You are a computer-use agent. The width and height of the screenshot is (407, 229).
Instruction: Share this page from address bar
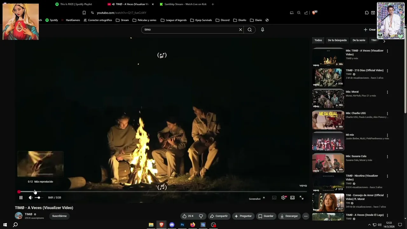[x=306, y=13]
